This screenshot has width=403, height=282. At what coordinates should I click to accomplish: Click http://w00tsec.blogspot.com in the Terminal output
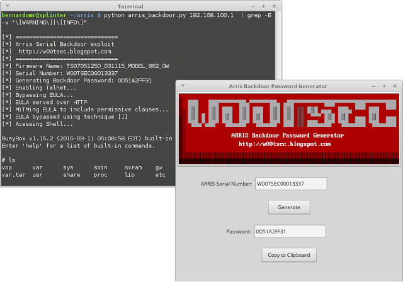point(65,52)
